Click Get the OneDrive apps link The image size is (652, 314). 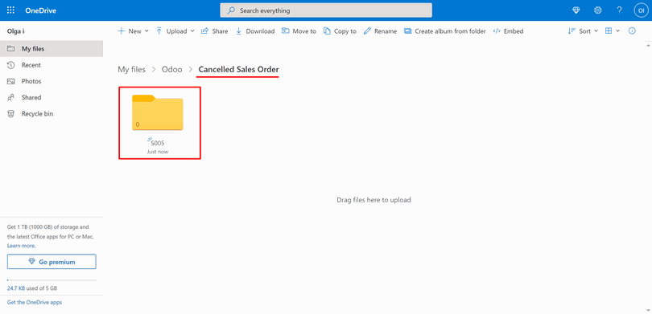[35, 303]
